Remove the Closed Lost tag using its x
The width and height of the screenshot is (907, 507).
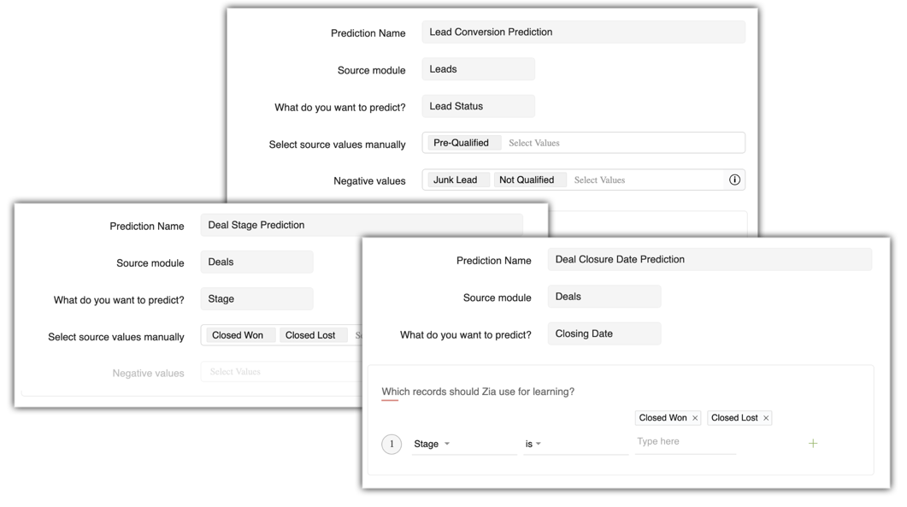click(x=766, y=418)
